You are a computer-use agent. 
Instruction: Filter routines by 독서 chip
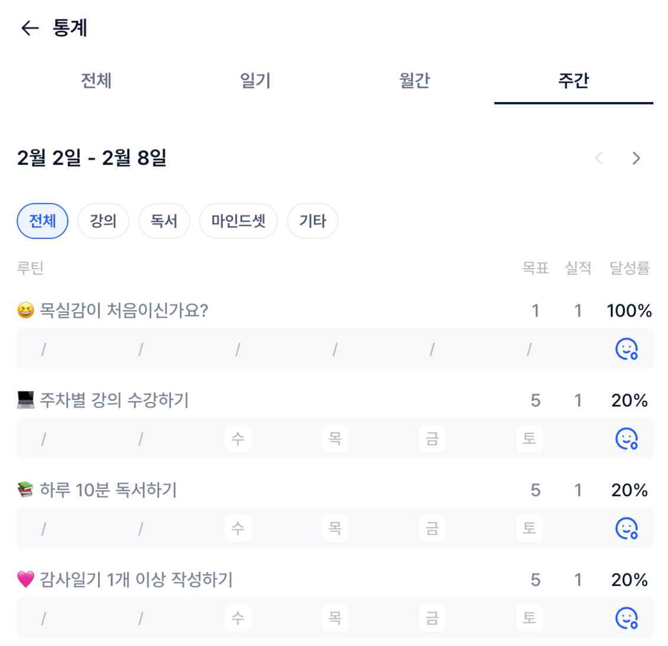164,221
